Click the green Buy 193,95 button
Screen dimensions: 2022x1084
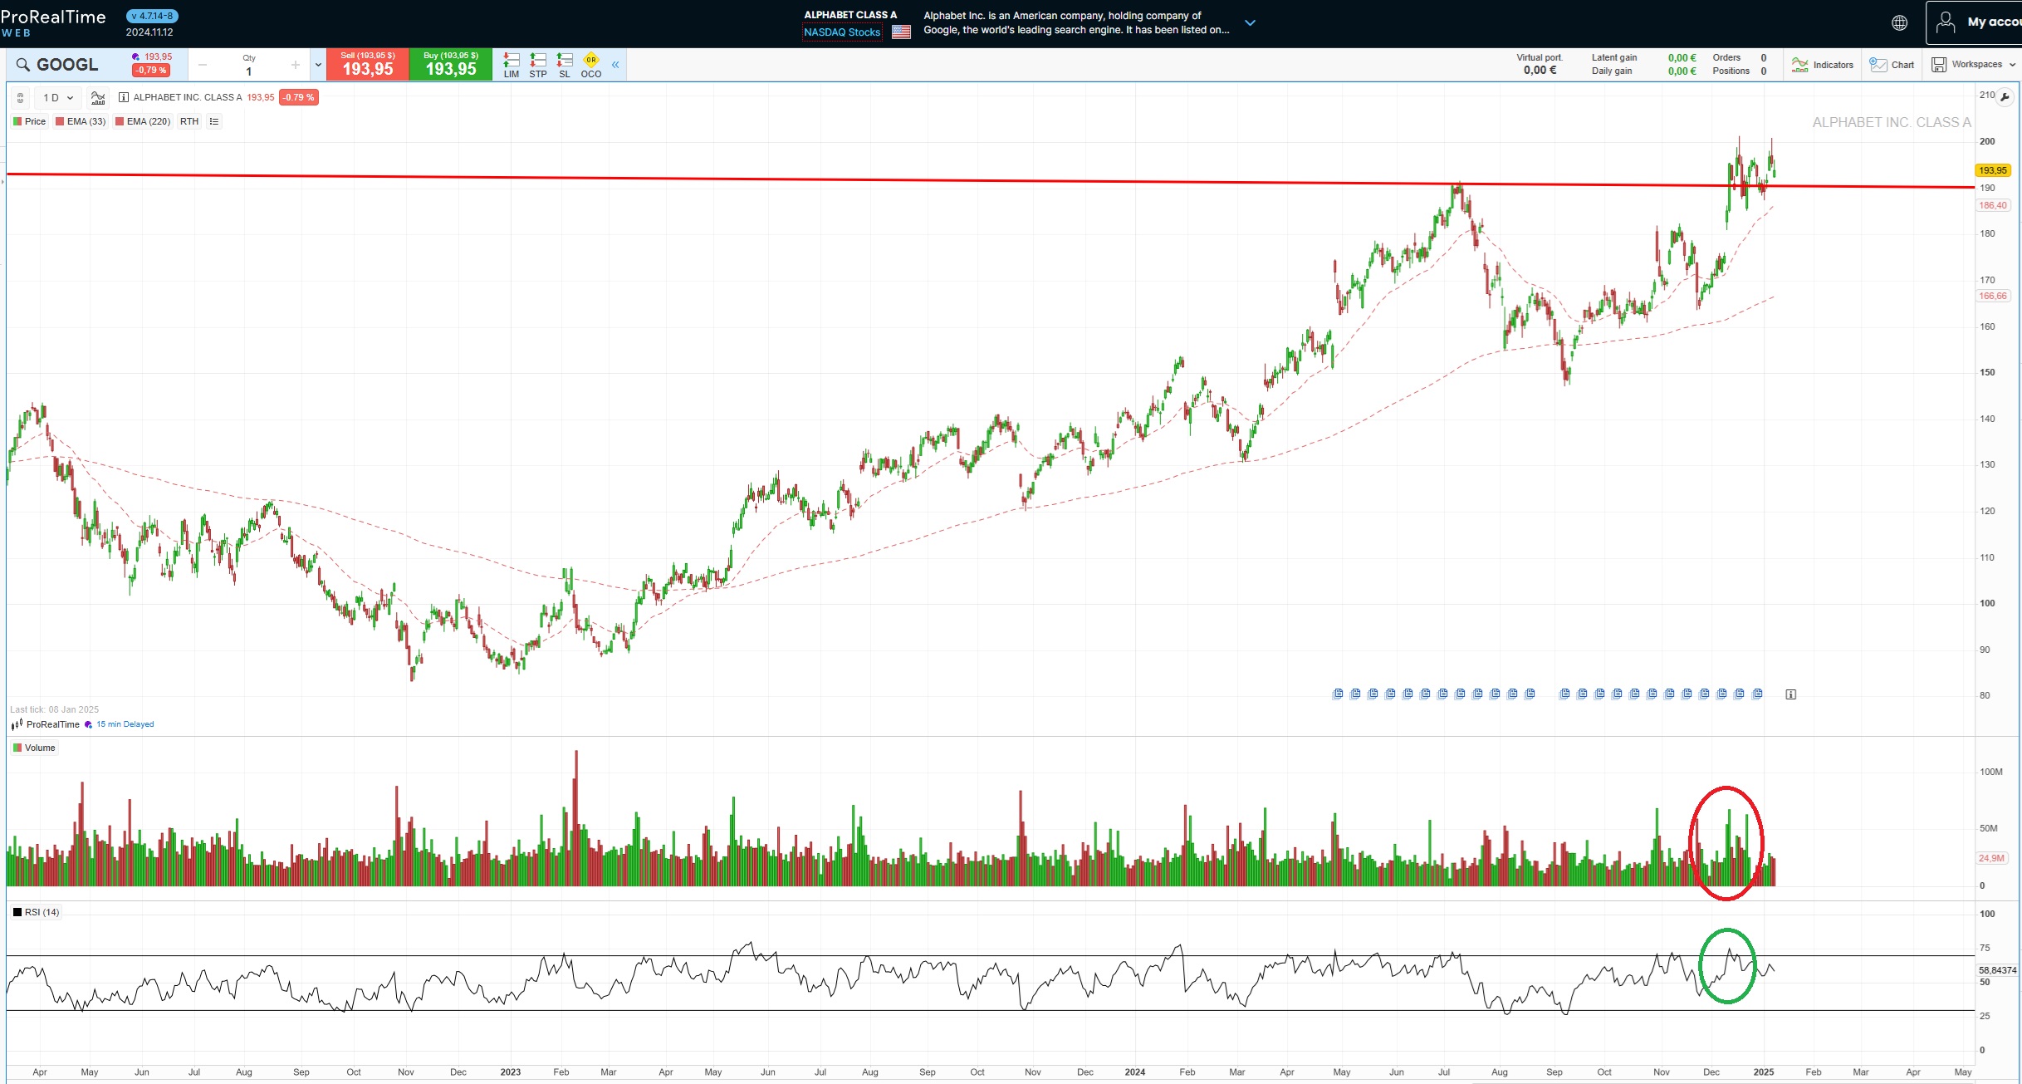tap(450, 65)
